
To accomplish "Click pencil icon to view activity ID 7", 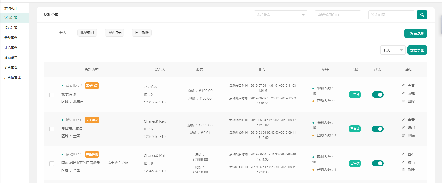I will point(403,85).
